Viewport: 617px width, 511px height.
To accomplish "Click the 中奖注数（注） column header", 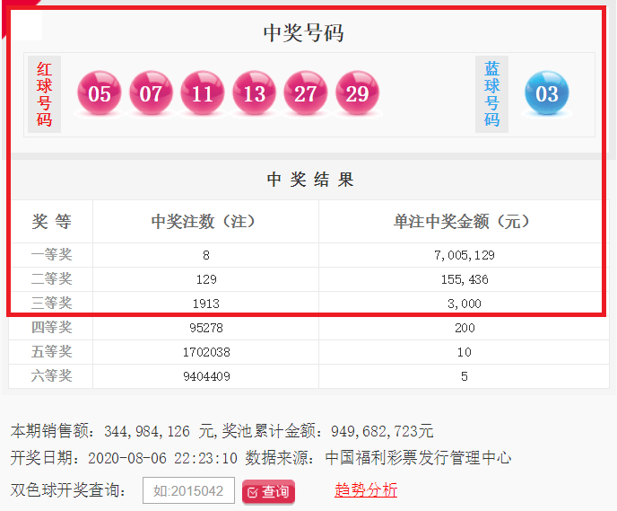I will [203, 222].
